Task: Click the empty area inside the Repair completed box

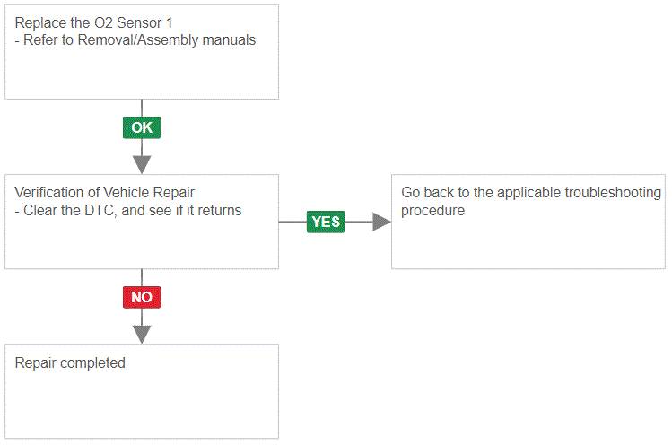Action: click(x=142, y=406)
